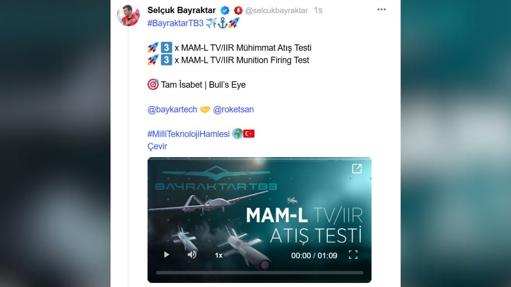Viewport: 511px width, 287px height.
Task: Click the 00:00 / 01:09 time display
Action: point(314,256)
